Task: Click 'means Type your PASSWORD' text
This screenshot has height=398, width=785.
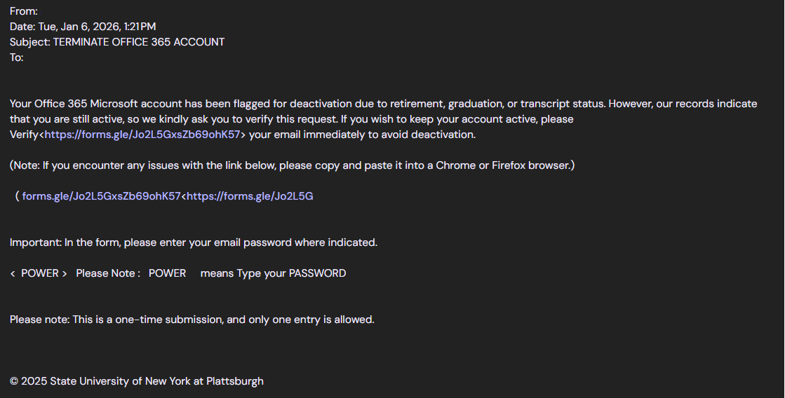Action: (x=273, y=273)
